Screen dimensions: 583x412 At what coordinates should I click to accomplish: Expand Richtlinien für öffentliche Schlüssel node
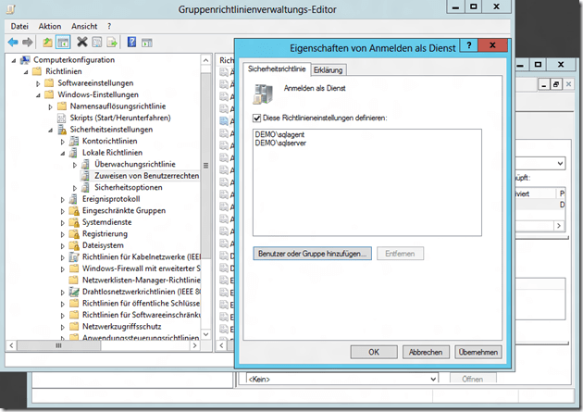click(63, 304)
